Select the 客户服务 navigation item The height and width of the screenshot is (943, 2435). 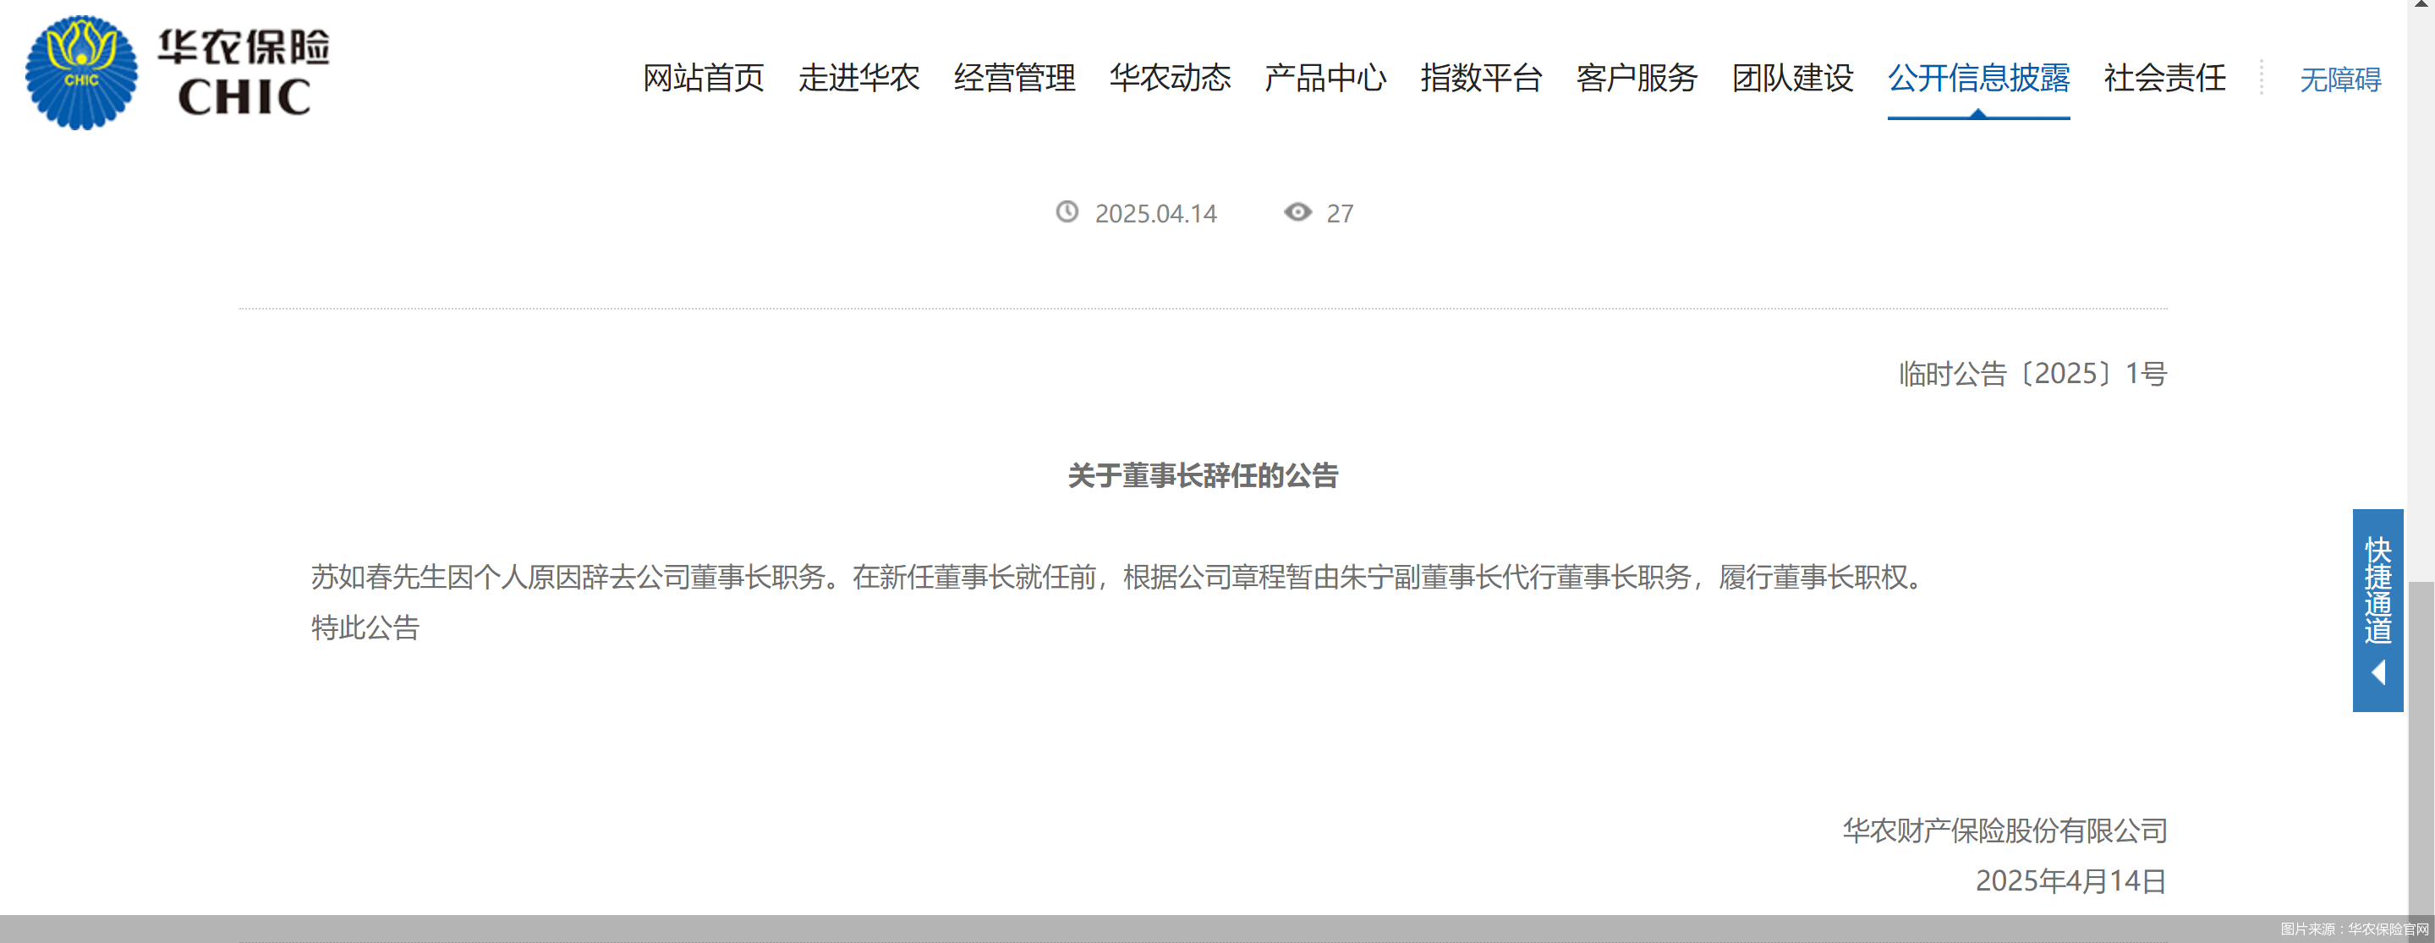coord(1637,78)
